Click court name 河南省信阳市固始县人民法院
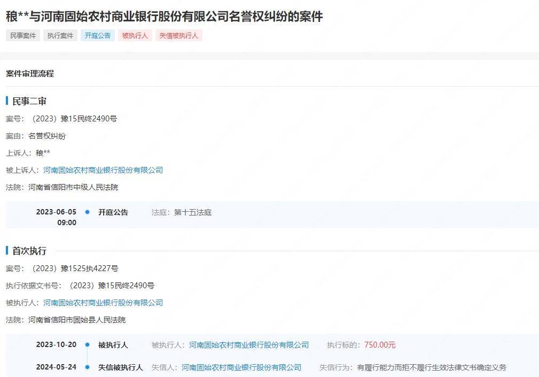539x377 pixels. click(x=77, y=320)
